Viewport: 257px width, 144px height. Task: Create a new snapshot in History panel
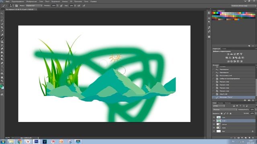[249, 100]
